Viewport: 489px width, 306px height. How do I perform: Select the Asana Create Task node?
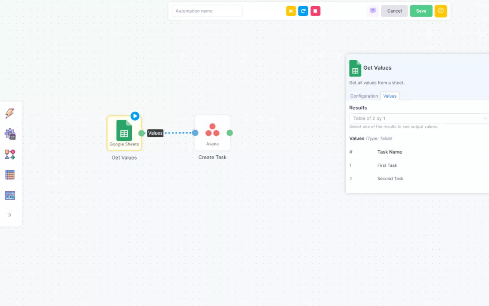coord(212,133)
